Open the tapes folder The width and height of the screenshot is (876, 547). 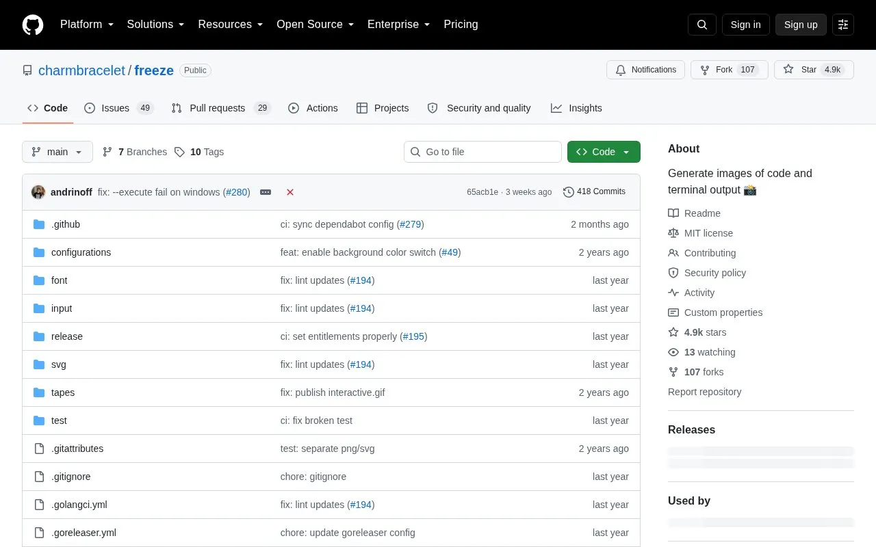click(x=63, y=392)
